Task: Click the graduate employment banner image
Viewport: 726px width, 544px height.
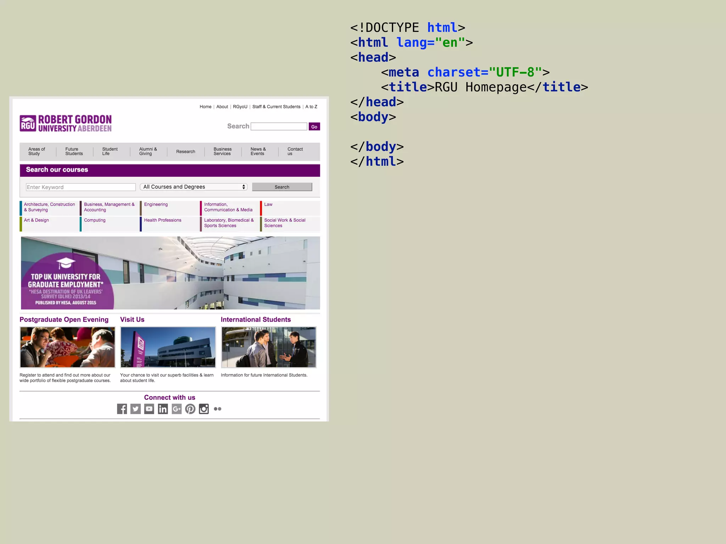Action: (x=170, y=273)
